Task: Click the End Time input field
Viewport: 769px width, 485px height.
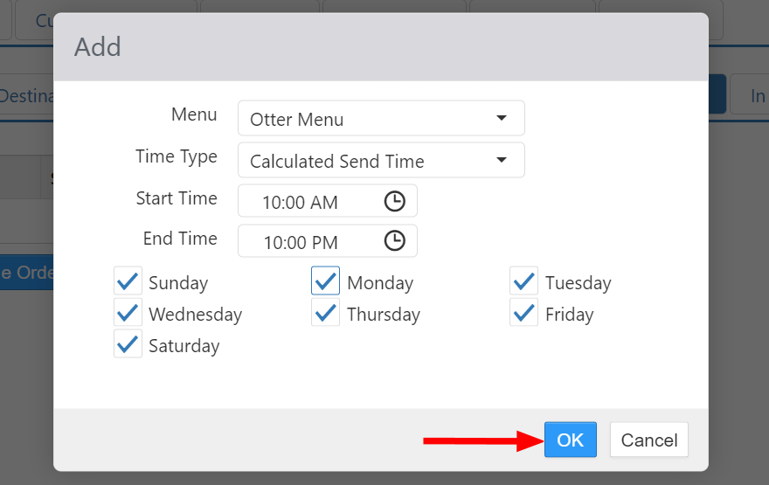Action: tap(306, 242)
